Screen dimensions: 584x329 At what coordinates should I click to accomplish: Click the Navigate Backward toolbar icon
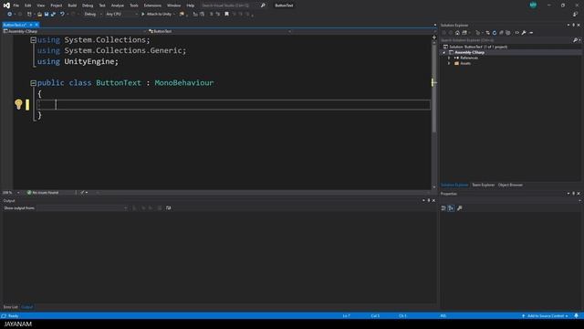(9, 15)
